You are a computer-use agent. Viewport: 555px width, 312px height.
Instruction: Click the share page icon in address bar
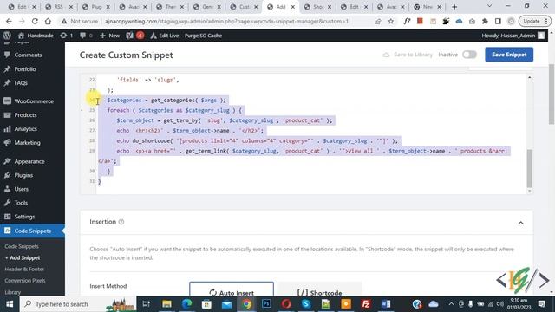[x=378, y=21]
